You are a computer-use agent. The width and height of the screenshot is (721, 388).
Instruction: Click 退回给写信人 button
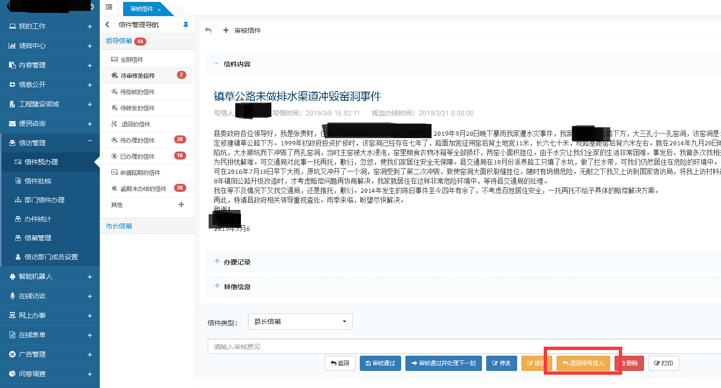pos(583,363)
